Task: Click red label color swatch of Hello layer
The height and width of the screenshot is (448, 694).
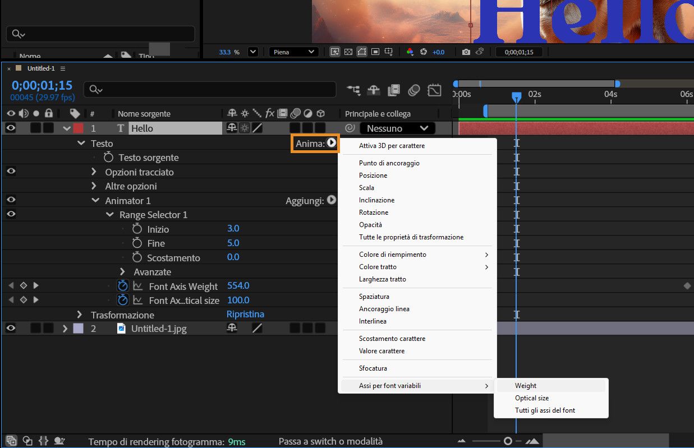Action: click(x=78, y=128)
